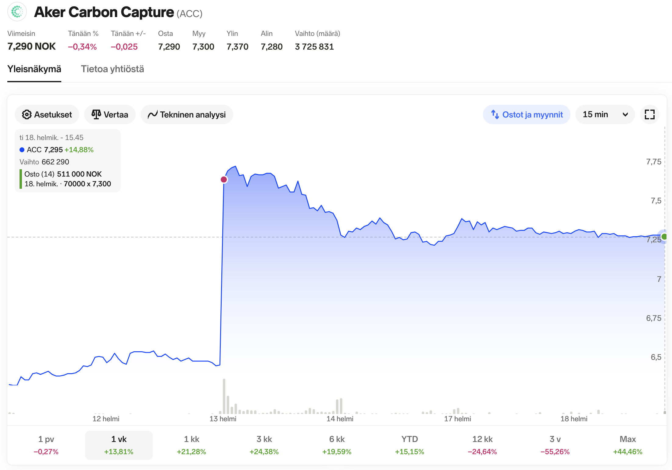Click the fullscreen expand icon
The height and width of the screenshot is (470, 672).
(x=650, y=114)
